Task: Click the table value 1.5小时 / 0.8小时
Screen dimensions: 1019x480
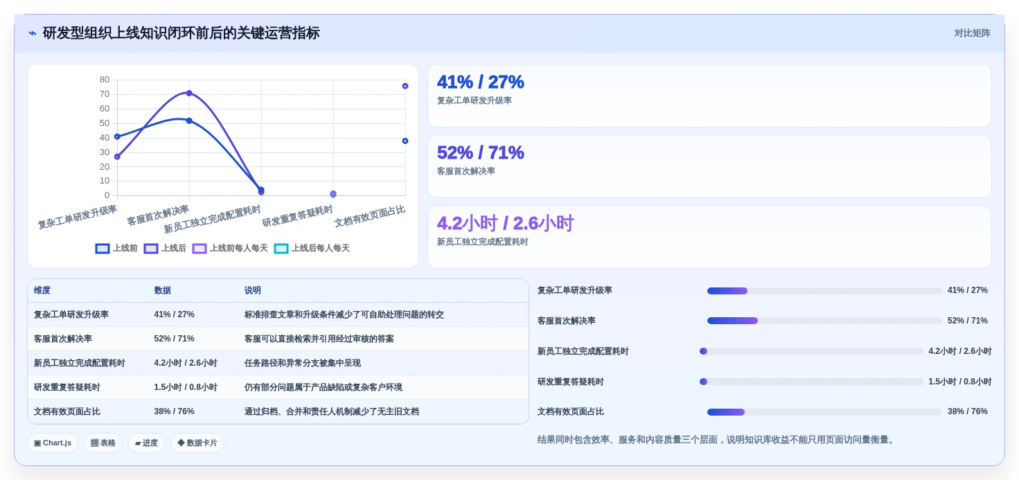Action: point(186,387)
